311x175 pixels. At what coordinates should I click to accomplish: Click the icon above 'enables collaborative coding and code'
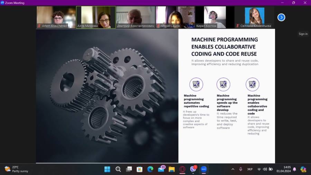coord(252,84)
